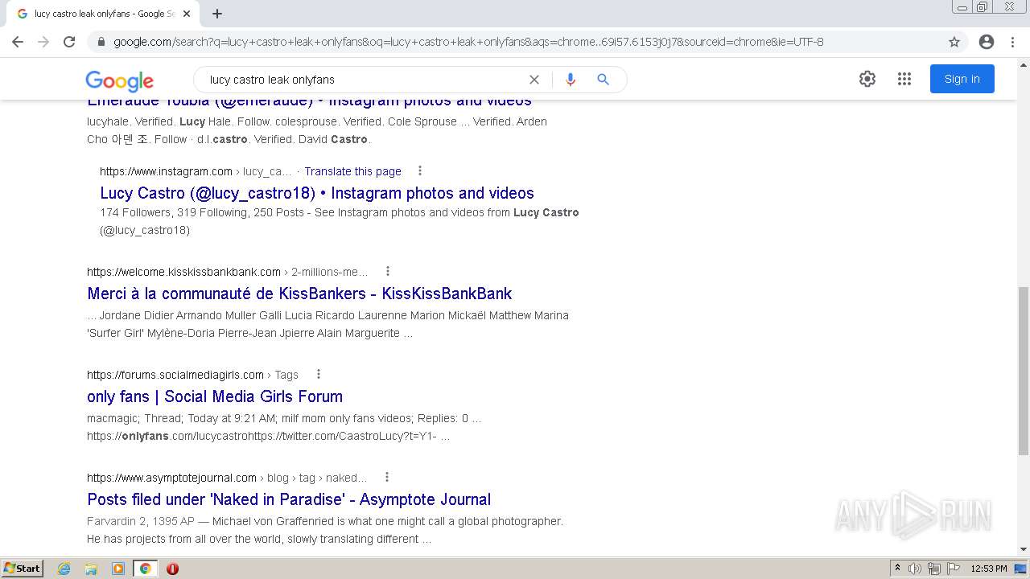Open the media player taskbar icon
The width and height of the screenshot is (1030, 579).
[118, 569]
